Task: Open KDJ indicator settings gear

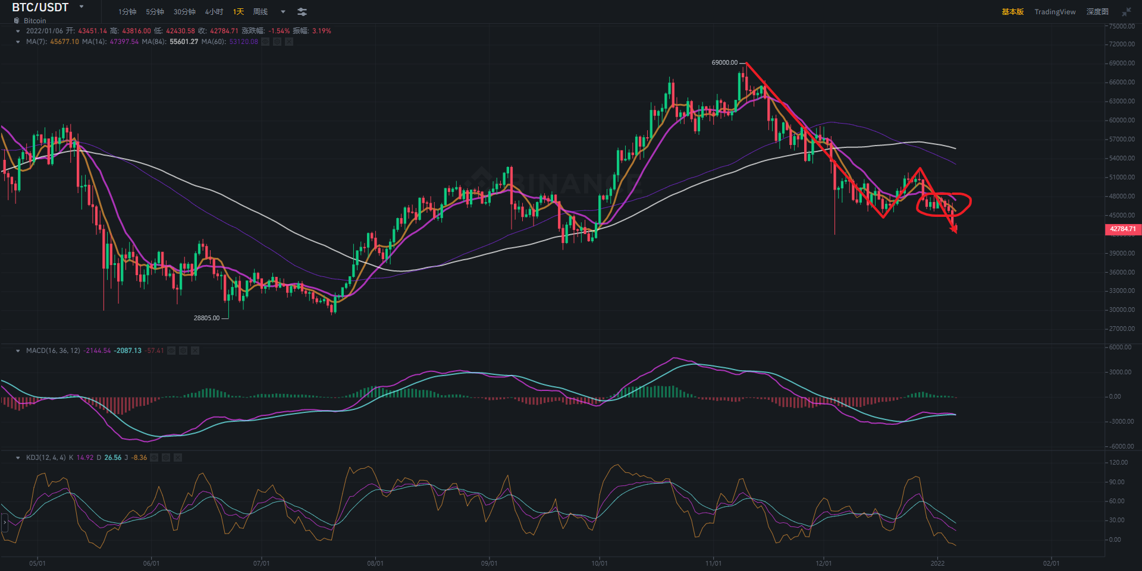Action: [x=166, y=458]
